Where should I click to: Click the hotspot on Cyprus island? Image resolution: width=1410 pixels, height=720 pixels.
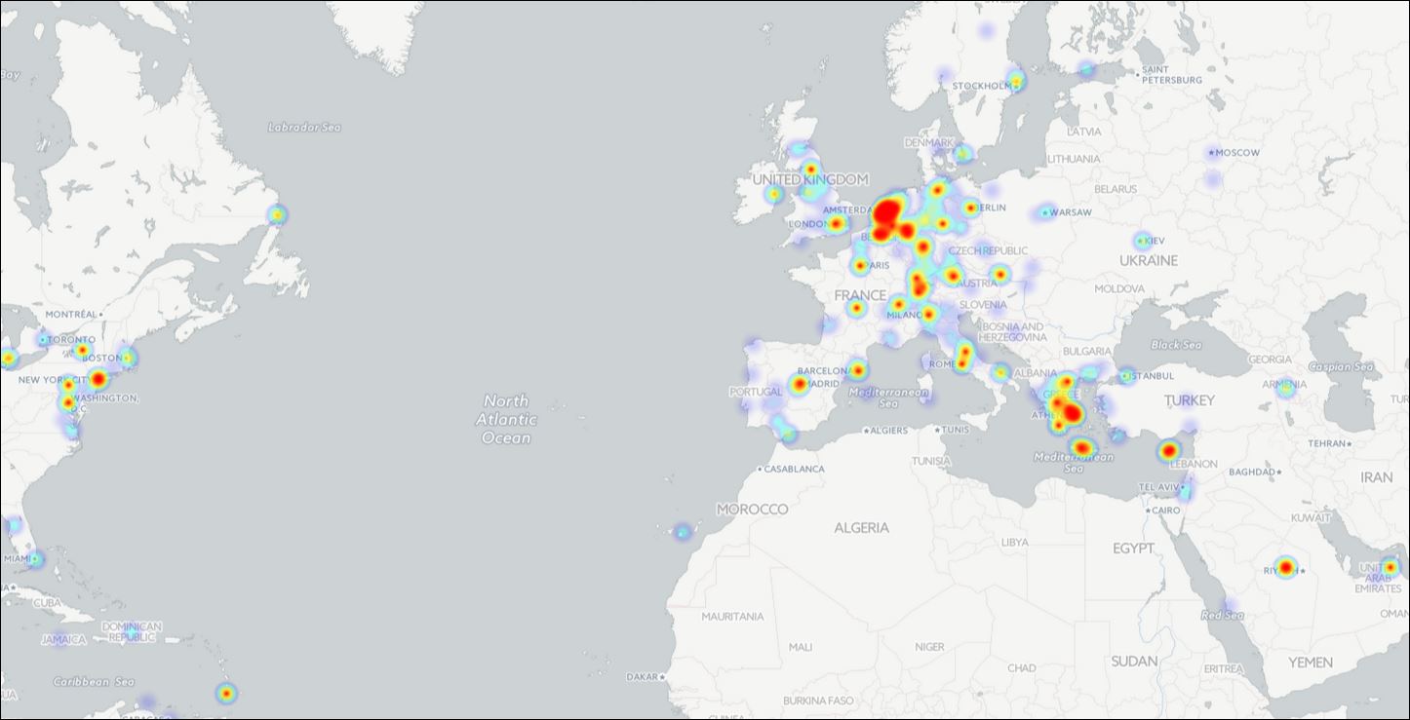[1169, 451]
